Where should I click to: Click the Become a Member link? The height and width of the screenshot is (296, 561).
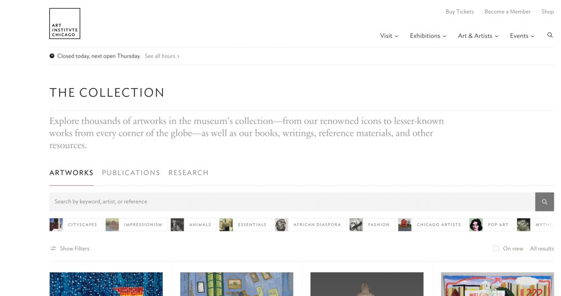(507, 12)
